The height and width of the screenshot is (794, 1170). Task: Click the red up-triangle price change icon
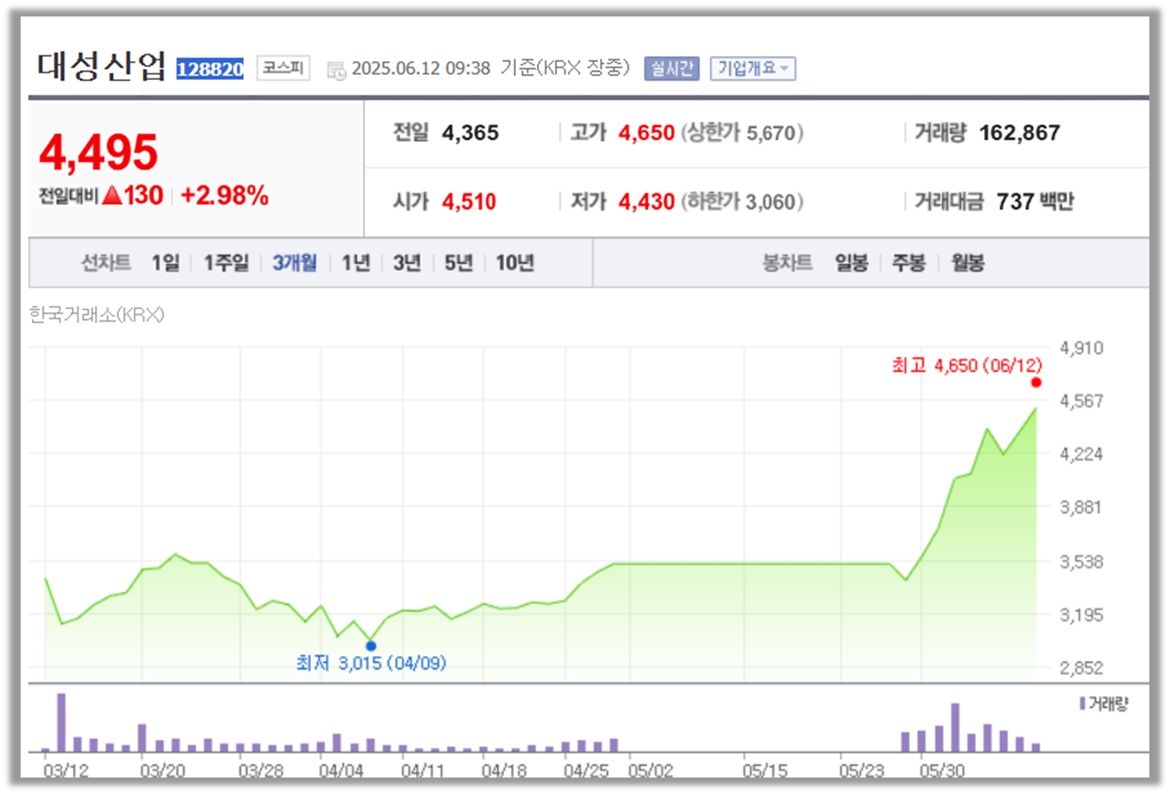pos(112,195)
